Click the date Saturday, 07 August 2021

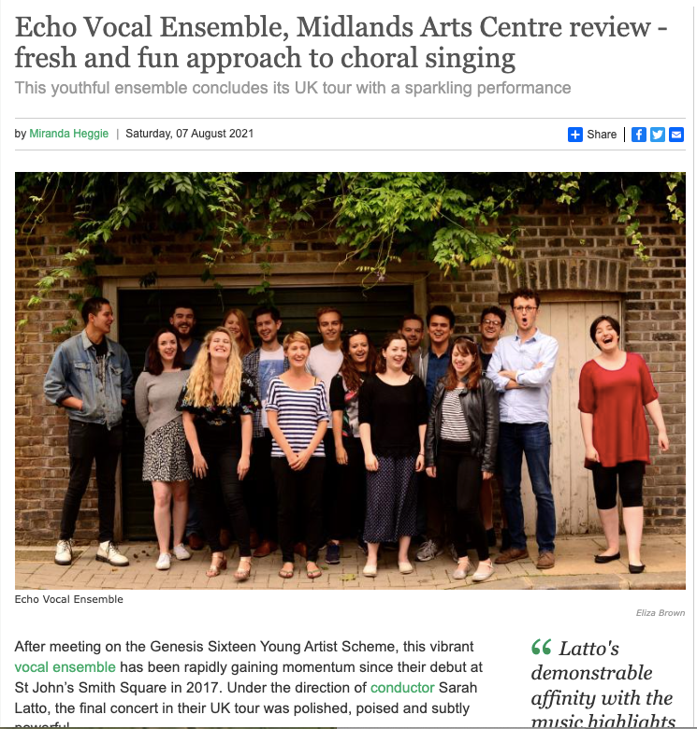tap(189, 134)
